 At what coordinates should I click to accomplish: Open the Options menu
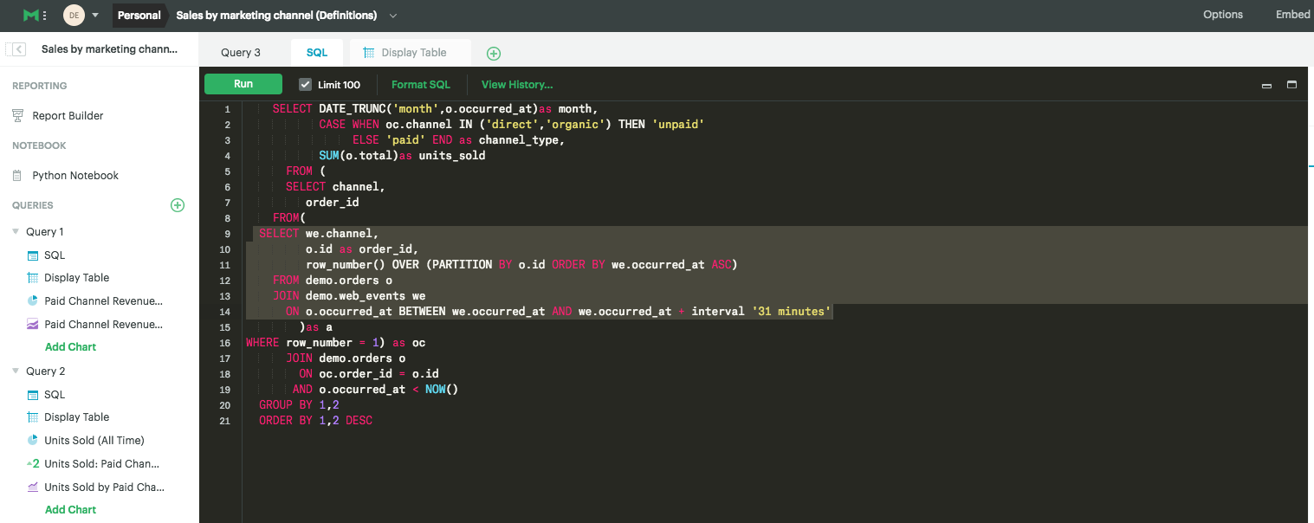(1223, 15)
